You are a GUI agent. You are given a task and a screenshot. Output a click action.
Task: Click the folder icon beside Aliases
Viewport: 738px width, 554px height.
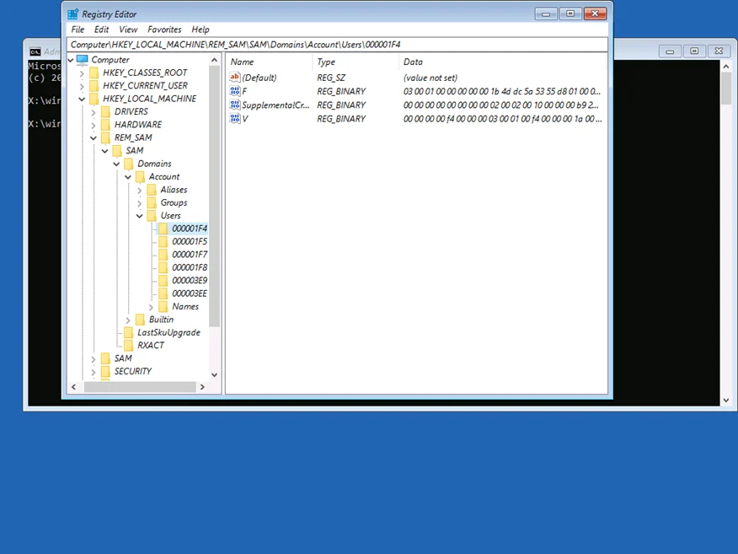click(152, 190)
